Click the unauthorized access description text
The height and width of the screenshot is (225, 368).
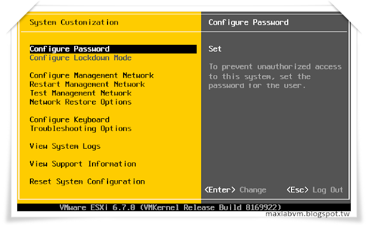click(275, 76)
